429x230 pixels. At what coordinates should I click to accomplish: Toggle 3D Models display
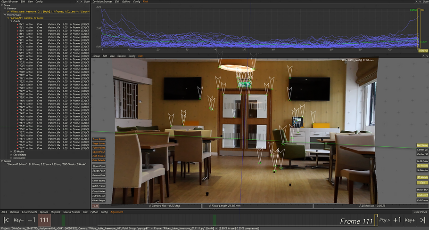click(422, 177)
